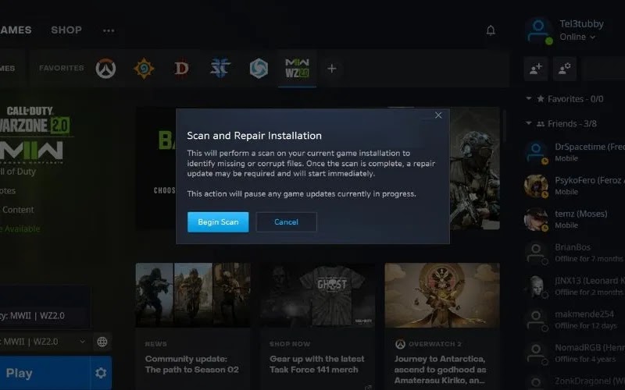
Task: Open the SHOP menu
Action: 66,30
